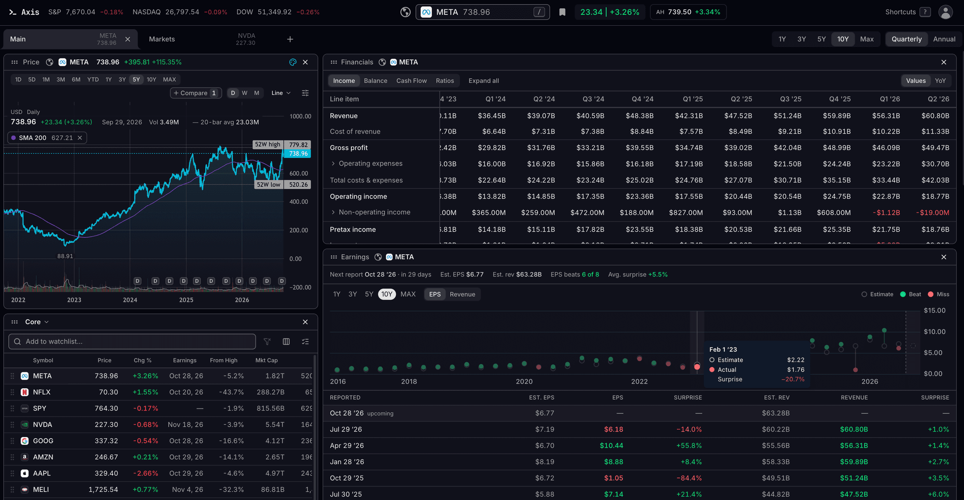964x500 pixels.
Task: Click the GOOG logo icon in watchlist
Action: (x=25, y=441)
